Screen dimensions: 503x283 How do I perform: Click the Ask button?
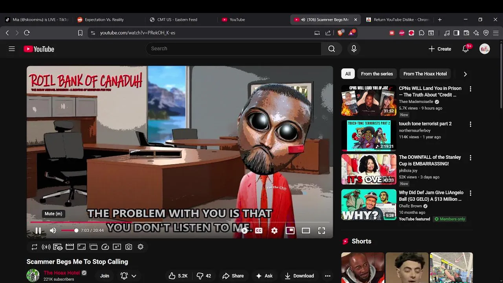tap(264, 276)
